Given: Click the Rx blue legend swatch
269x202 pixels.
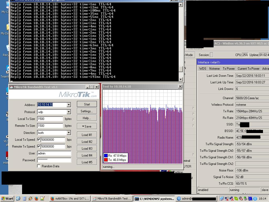Looking at the screenshot, I should (106, 156).
